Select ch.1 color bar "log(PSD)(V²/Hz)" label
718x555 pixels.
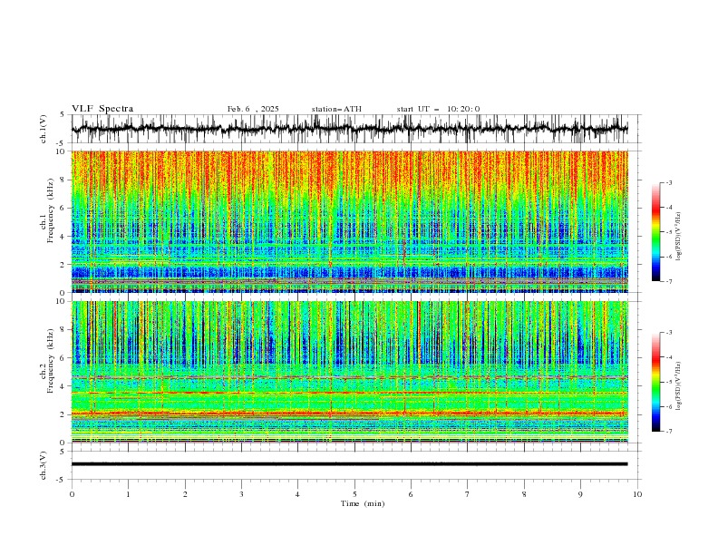coord(679,237)
